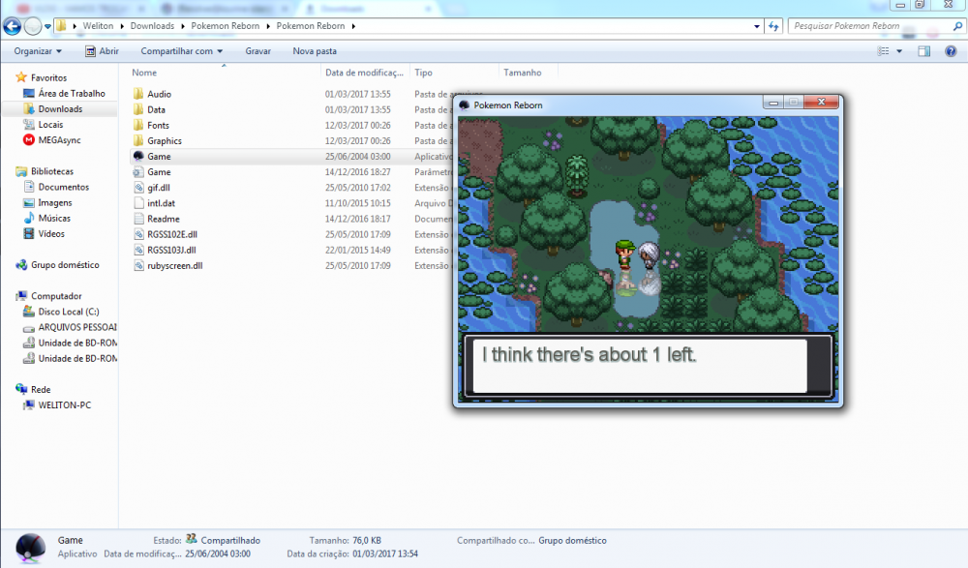Image resolution: width=968 pixels, height=568 pixels.
Task: Select MEGAsync in Favoritos
Action: tap(59, 140)
